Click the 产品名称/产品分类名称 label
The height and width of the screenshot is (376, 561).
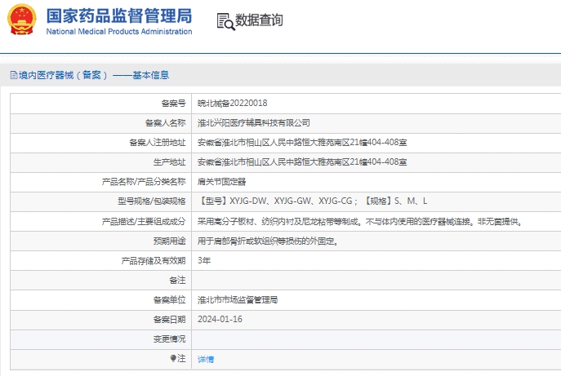coord(144,182)
